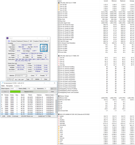
Task: Click the Tools button in CPU-Z
Action: 28,79
